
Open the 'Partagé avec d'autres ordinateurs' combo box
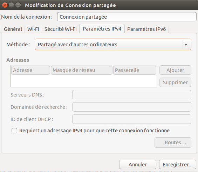click(x=113, y=45)
